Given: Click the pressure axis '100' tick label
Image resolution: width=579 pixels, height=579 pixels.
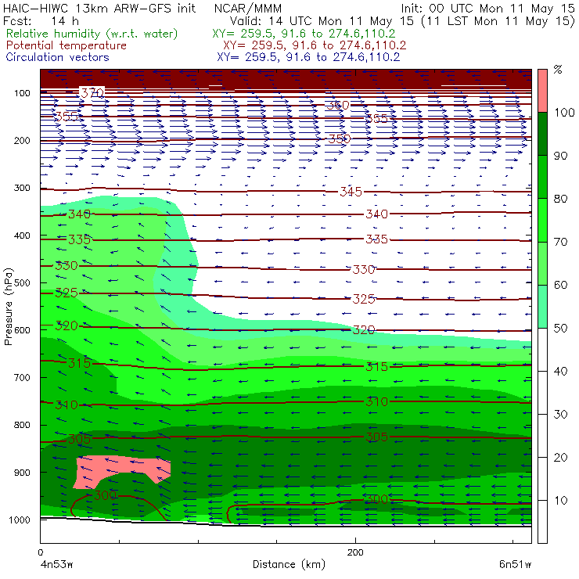Looking at the screenshot, I should coord(22,93).
